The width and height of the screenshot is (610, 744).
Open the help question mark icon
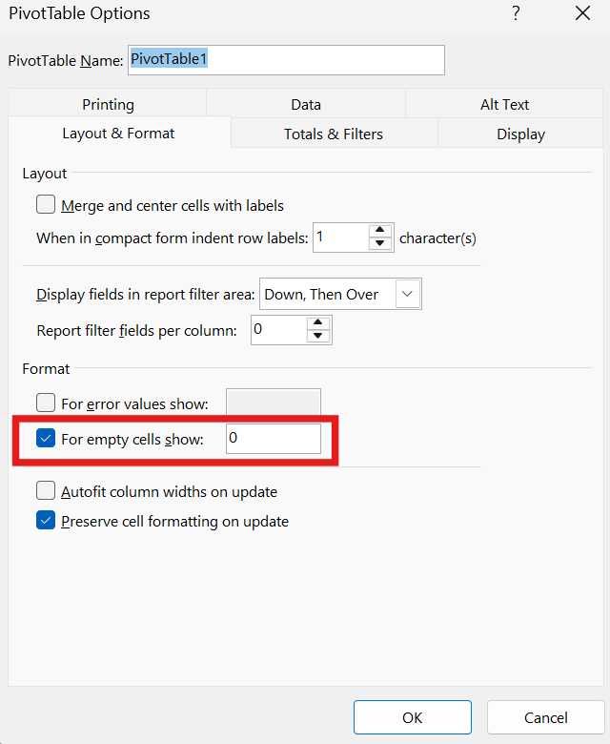click(516, 13)
